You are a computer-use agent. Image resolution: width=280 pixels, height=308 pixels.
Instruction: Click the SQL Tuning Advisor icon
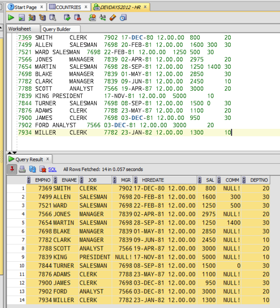[x=53, y=18]
